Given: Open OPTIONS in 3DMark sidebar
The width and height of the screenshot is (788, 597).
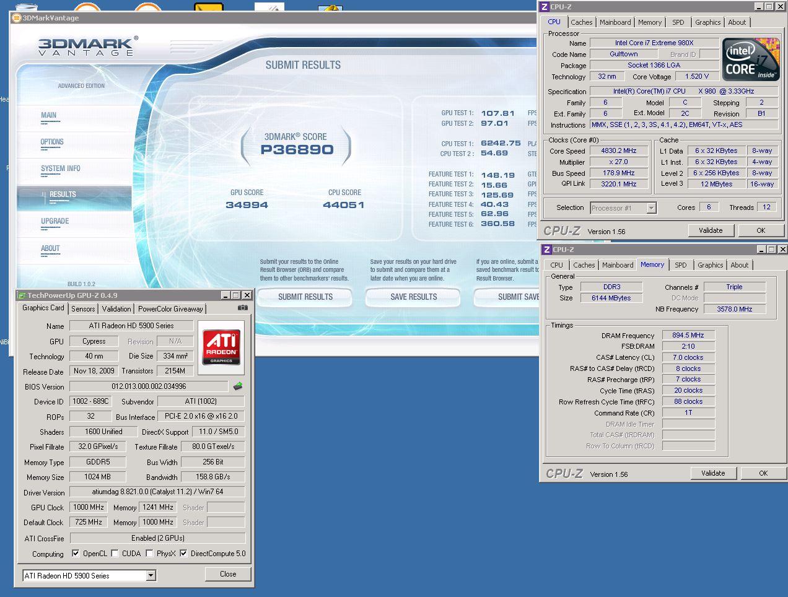Looking at the screenshot, I should click(52, 142).
